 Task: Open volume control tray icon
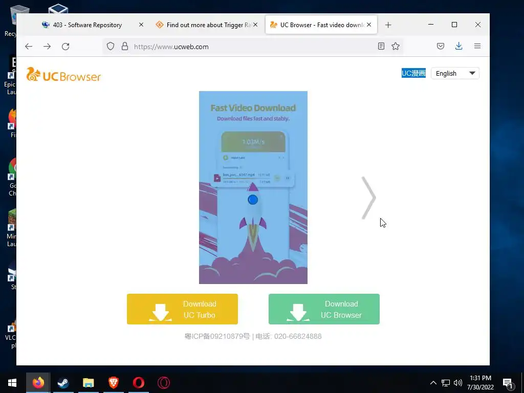(458, 383)
